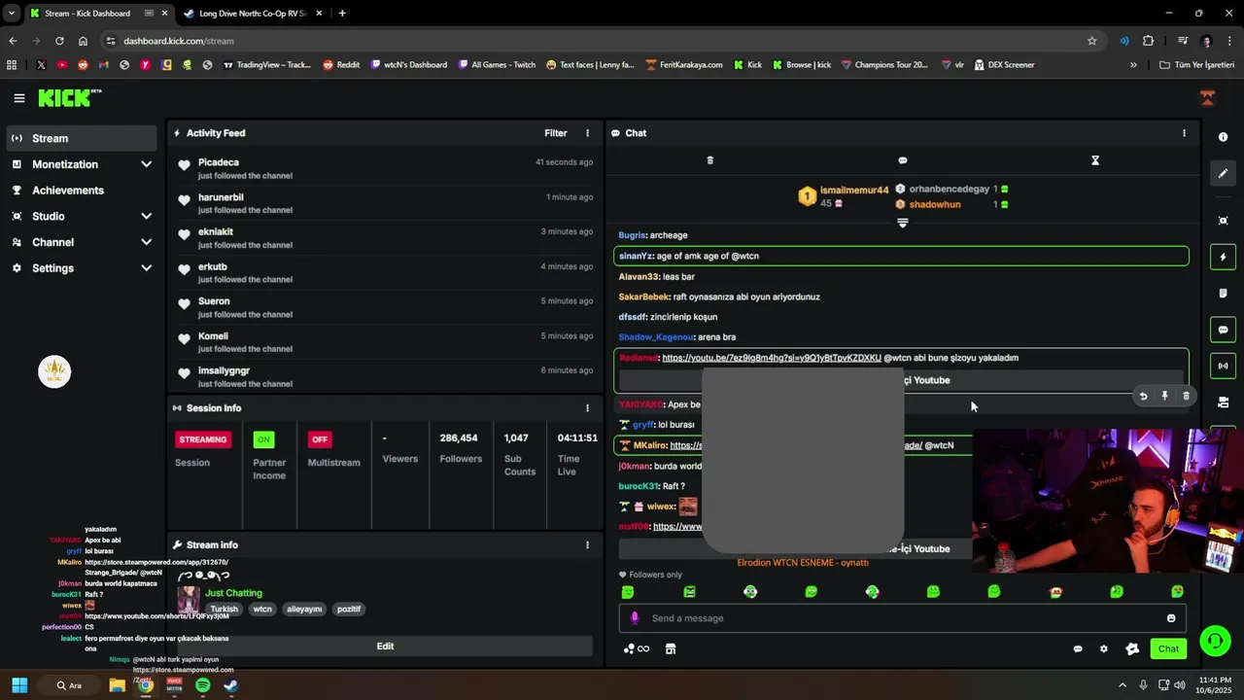Click the camera layout icon in right sidebar

pyautogui.click(x=1223, y=402)
